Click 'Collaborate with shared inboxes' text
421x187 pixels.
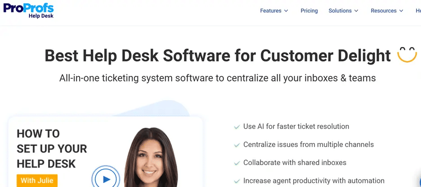point(295,162)
